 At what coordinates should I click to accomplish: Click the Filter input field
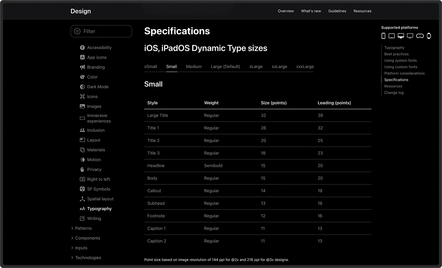click(x=101, y=31)
